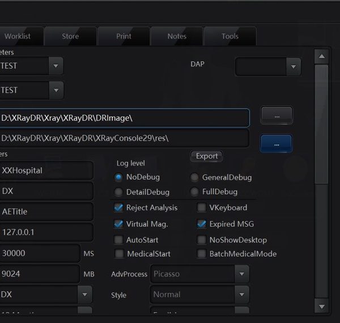Select the DetailDebug radio button
The height and width of the screenshot is (323, 340).
(x=118, y=192)
